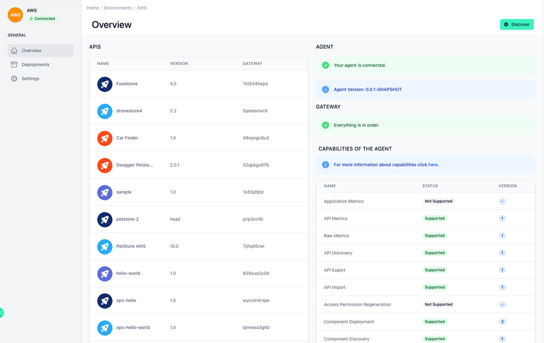Select the dronestore4 API icon
This screenshot has height=343, width=544.
tap(104, 111)
